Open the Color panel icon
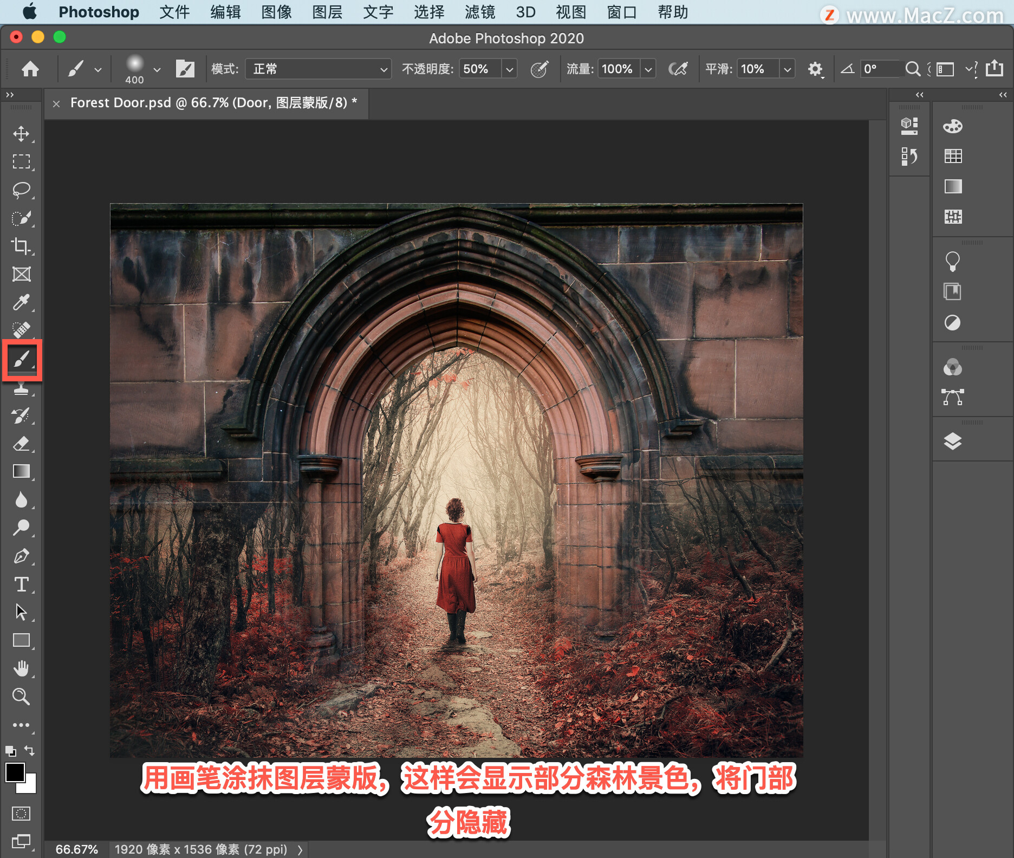Image resolution: width=1014 pixels, height=858 pixels. (x=953, y=126)
